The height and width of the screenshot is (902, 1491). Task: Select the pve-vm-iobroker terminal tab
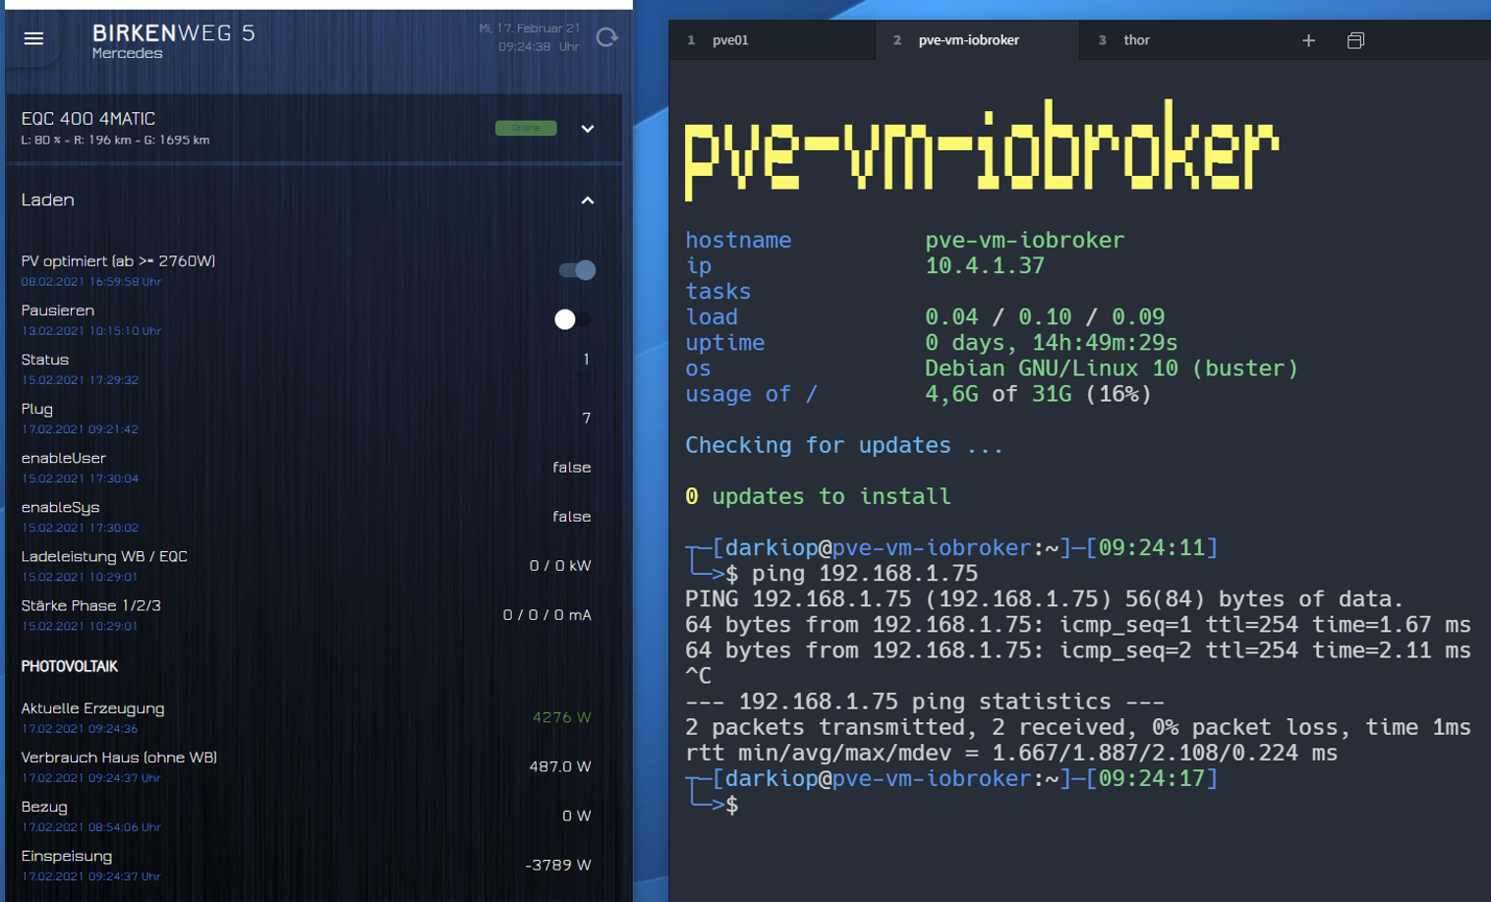(x=968, y=40)
